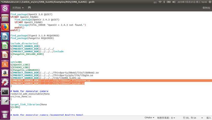Click the ${Pangolin_LIBRARIES} line
Image resolution: width=212 pixels, height=120 pixels.
tap(25, 70)
